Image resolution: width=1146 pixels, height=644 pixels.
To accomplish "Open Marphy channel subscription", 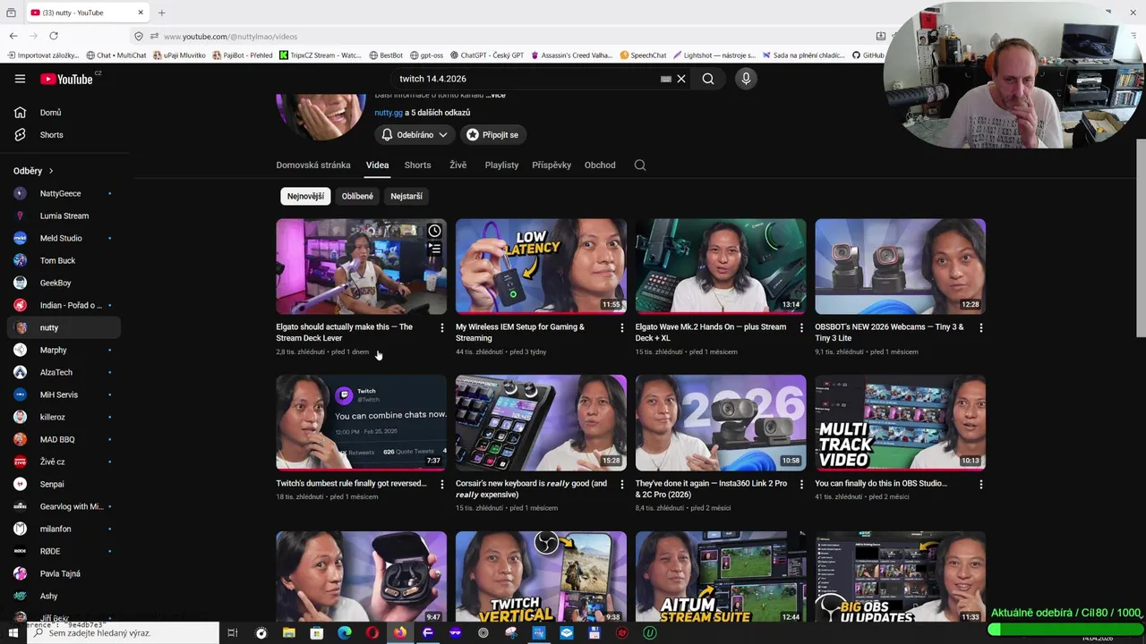I will pos(63,350).
